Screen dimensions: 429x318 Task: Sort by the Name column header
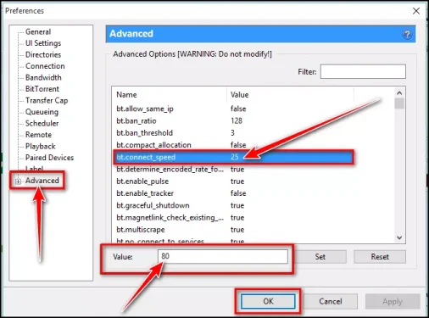pyautogui.click(x=170, y=95)
